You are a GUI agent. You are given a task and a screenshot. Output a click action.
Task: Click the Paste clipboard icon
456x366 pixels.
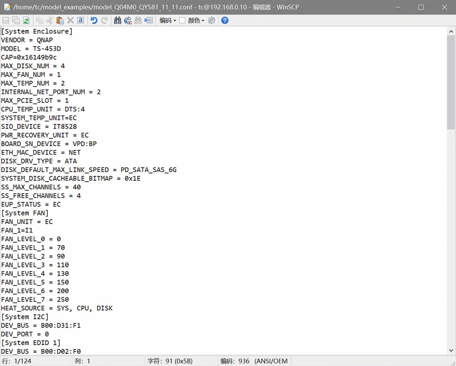click(x=60, y=20)
